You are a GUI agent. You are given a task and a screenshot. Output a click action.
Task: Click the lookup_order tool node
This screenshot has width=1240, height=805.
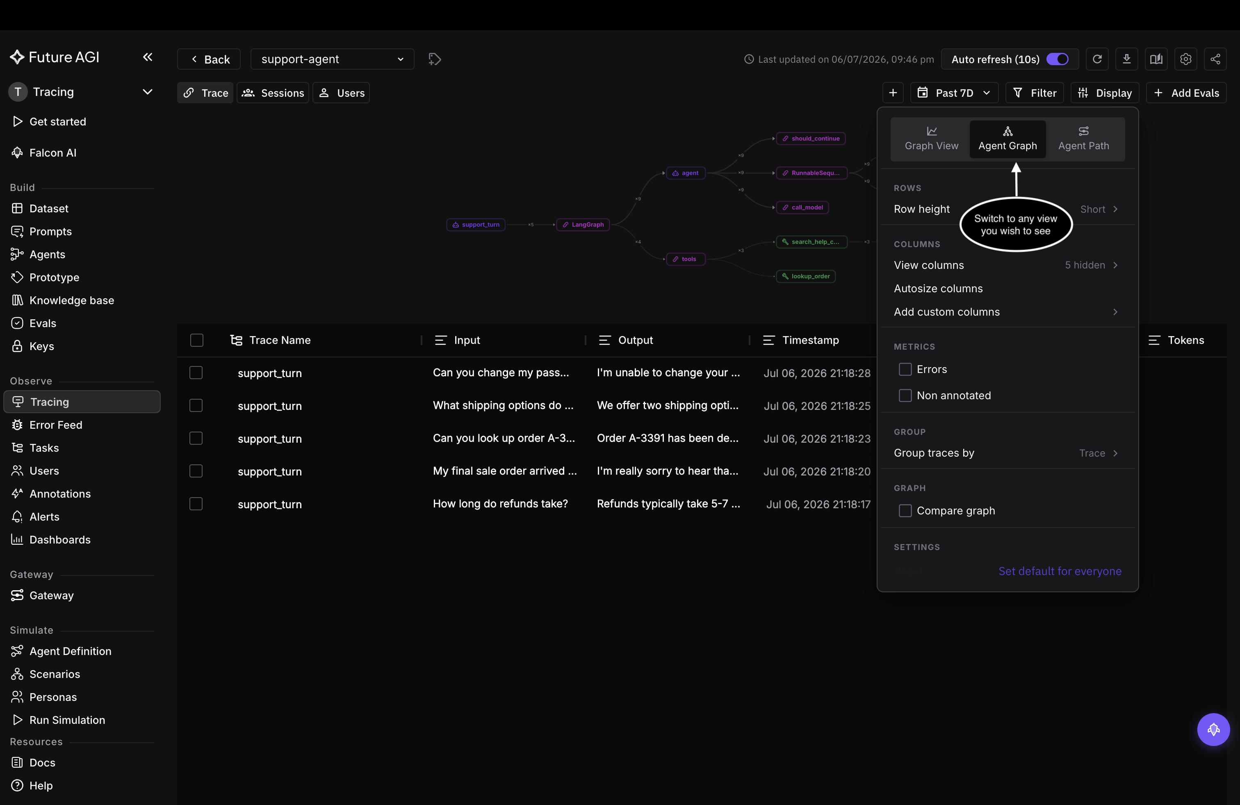(805, 277)
